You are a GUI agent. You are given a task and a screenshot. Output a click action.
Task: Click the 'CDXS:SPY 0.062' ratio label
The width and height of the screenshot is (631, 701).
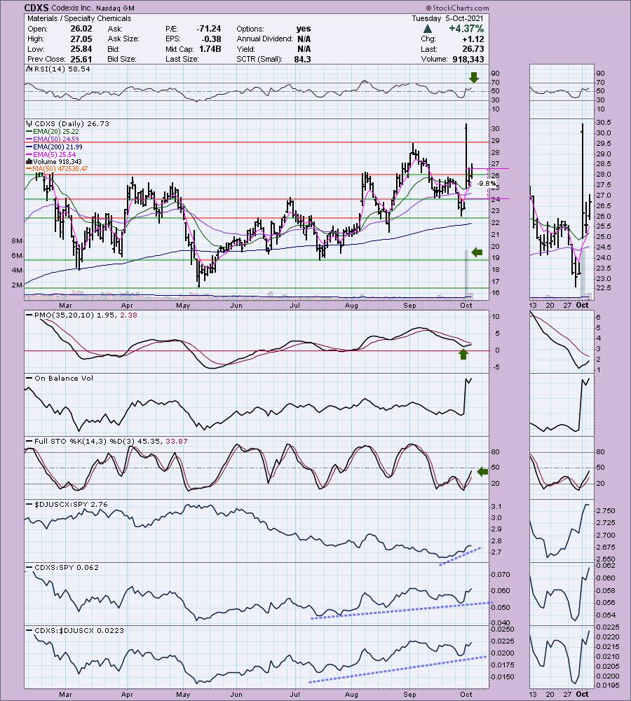pos(66,567)
